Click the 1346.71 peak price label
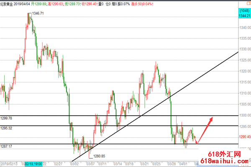This screenshot has height=167, width=251. click(39, 14)
